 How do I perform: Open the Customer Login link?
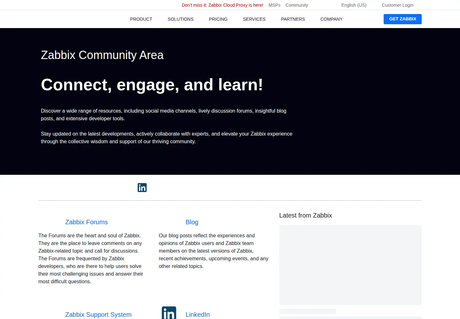point(397,5)
